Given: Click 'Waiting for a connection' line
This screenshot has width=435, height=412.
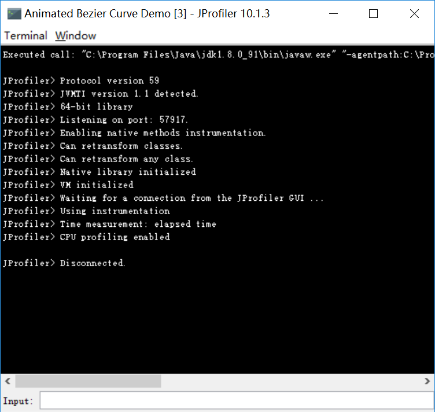Looking at the screenshot, I should (x=163, y=198).
